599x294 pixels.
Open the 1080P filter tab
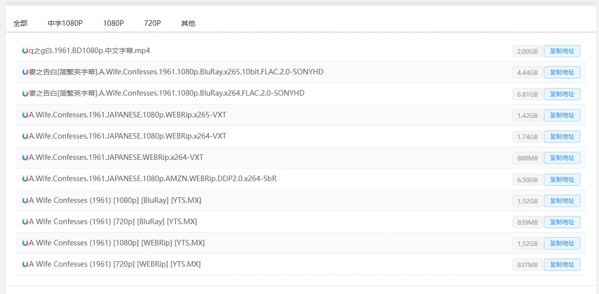coord(113,23)
